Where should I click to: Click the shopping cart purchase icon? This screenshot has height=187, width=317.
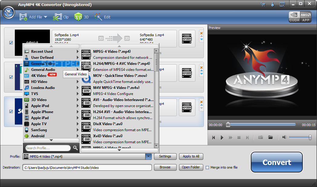tap(263, 5)
